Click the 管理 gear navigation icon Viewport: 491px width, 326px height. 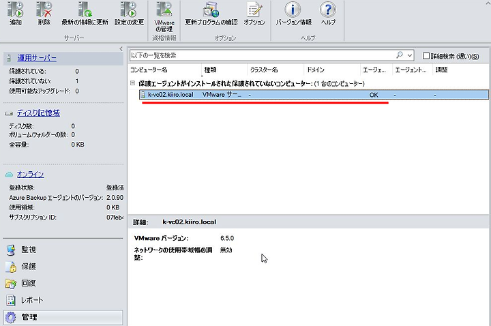tap(11, 317)
